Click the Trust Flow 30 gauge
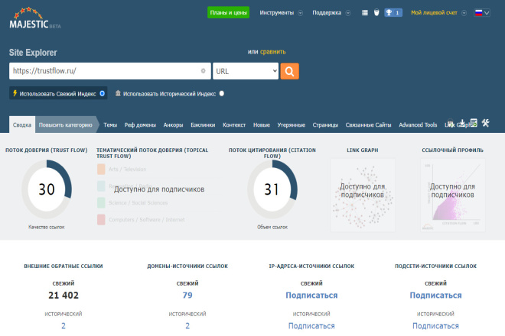Screen dimensions: 505x336 [x=47, y=189]
